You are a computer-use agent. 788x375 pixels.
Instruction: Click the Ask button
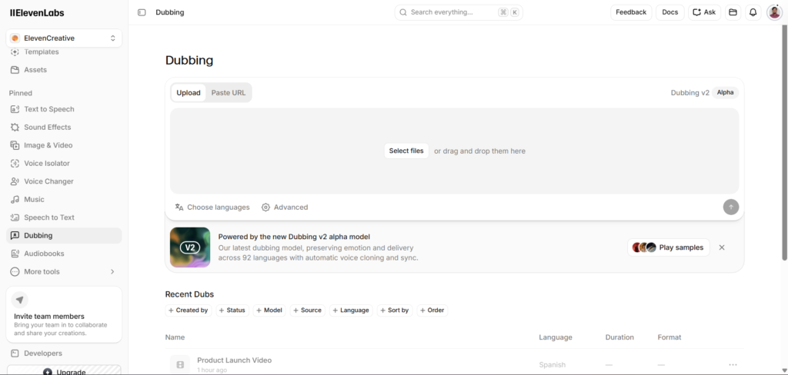pyautogui.click(x=705, y=12)
